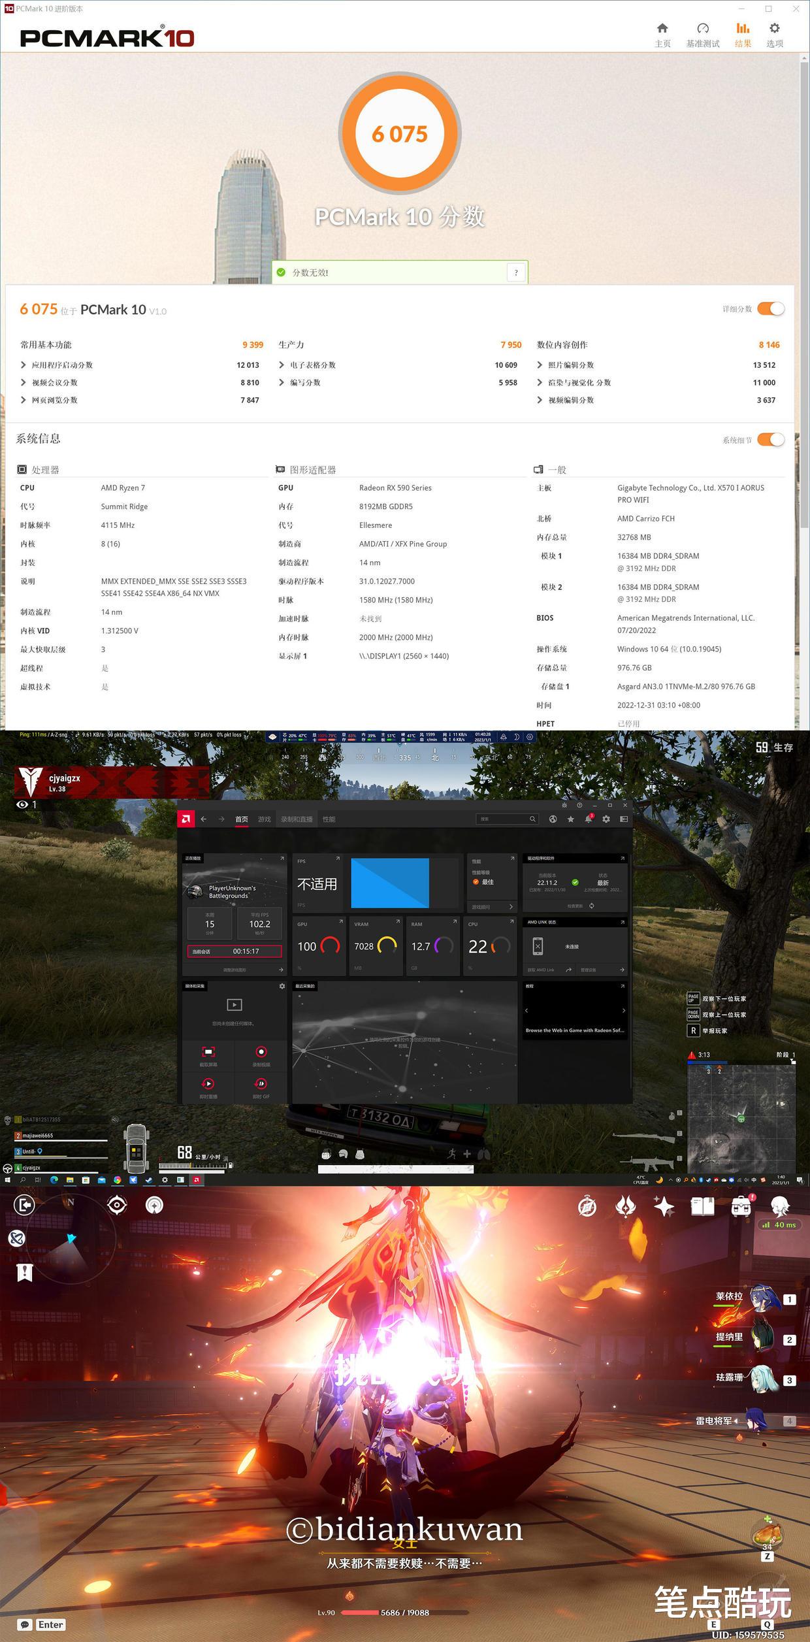Open the web browser globe icon in Radeon
Image resolution: width=810 pixels, height=1642 pixels.
click(553, 819)
